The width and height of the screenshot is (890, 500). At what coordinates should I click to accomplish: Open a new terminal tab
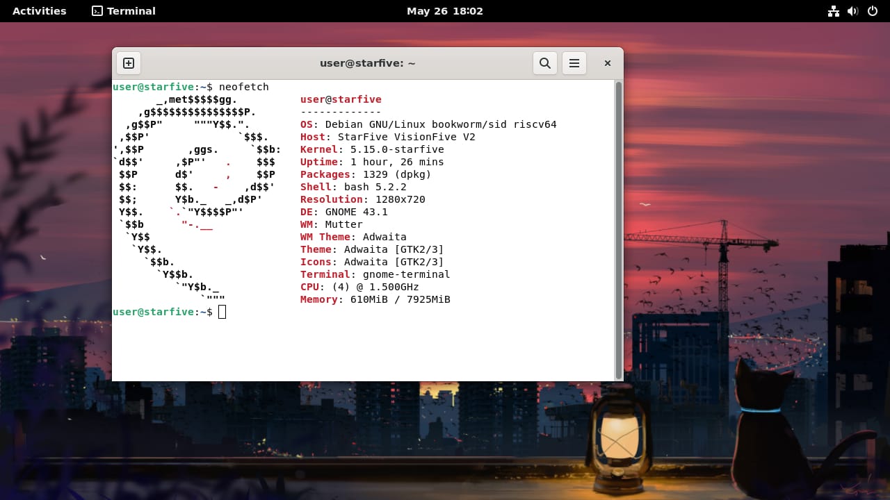[129, 63]
